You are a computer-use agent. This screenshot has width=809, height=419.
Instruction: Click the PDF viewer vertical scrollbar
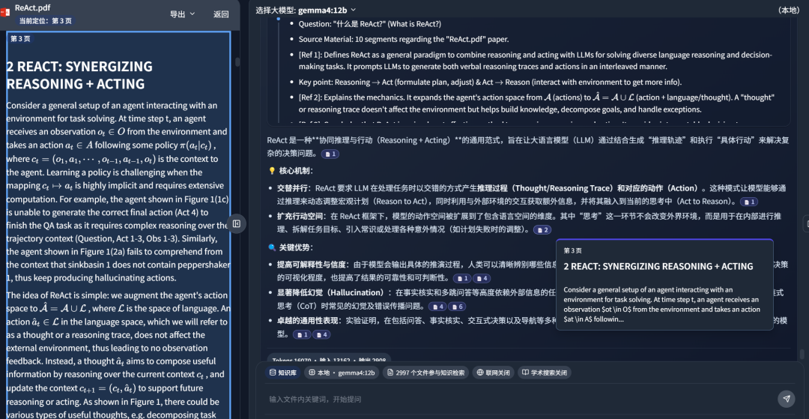237,62
